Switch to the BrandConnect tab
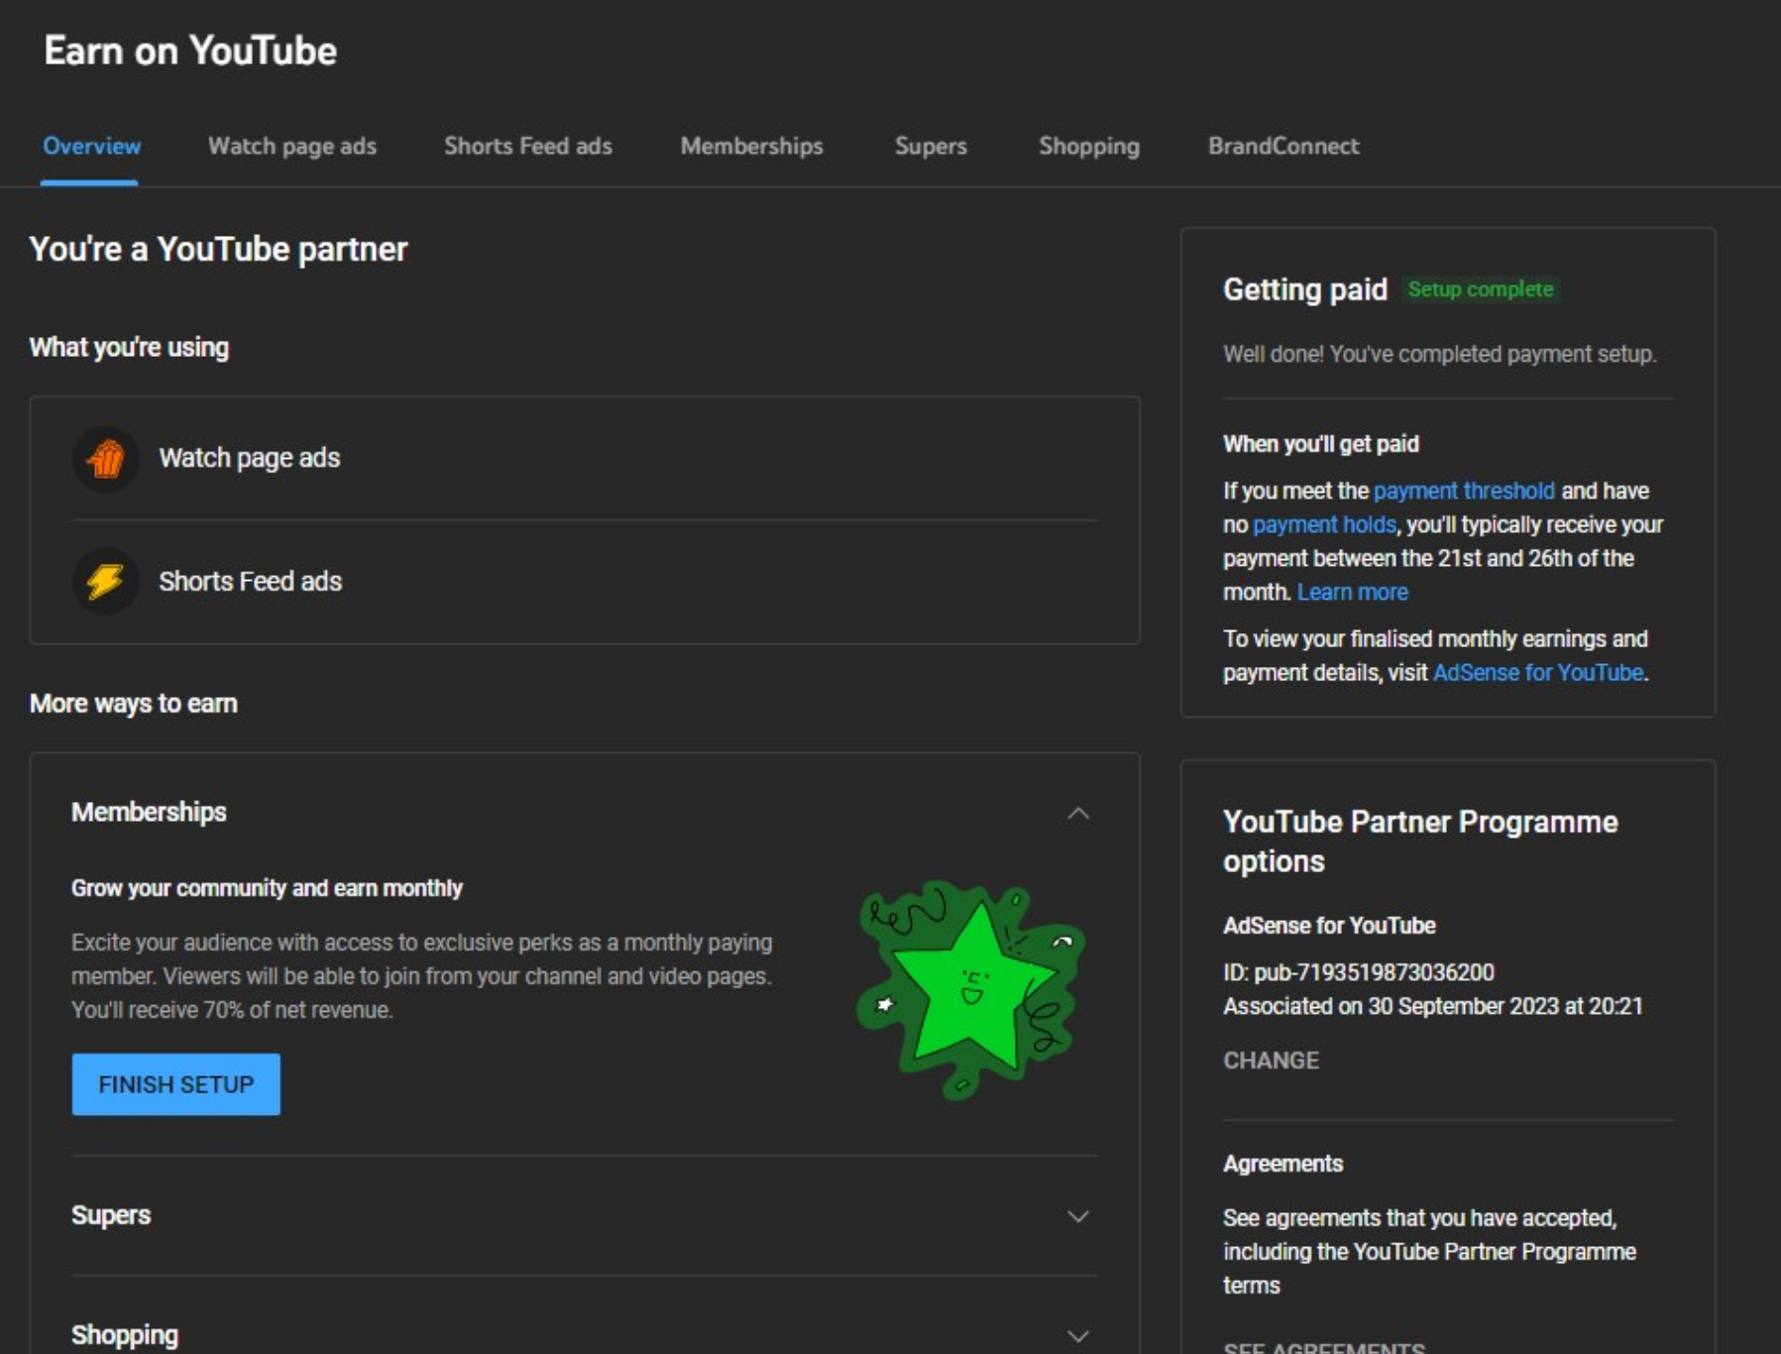The width and height of the screenshot is (1781, 1354). click(1282, 147)
